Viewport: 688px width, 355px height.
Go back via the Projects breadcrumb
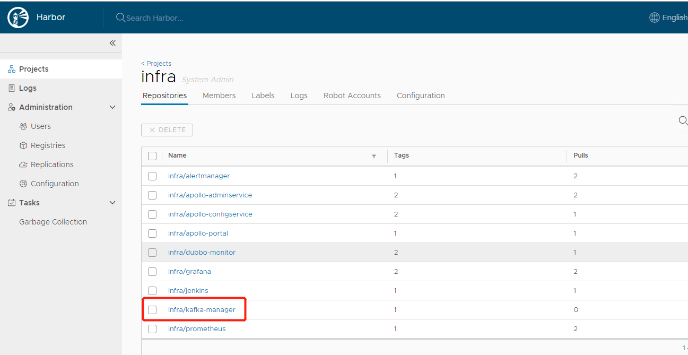pyautogui.click(x=156, y=63)
